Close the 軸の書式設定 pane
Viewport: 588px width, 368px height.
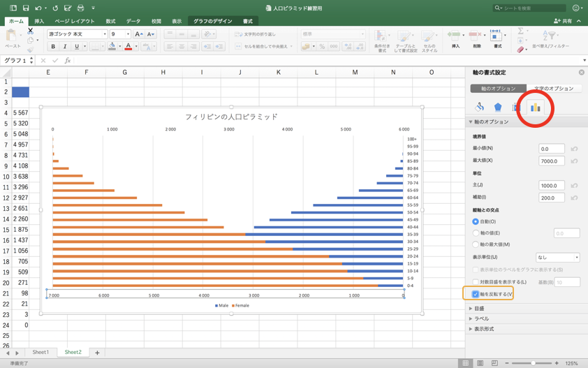pyautogui.click(x=581, y=73)
